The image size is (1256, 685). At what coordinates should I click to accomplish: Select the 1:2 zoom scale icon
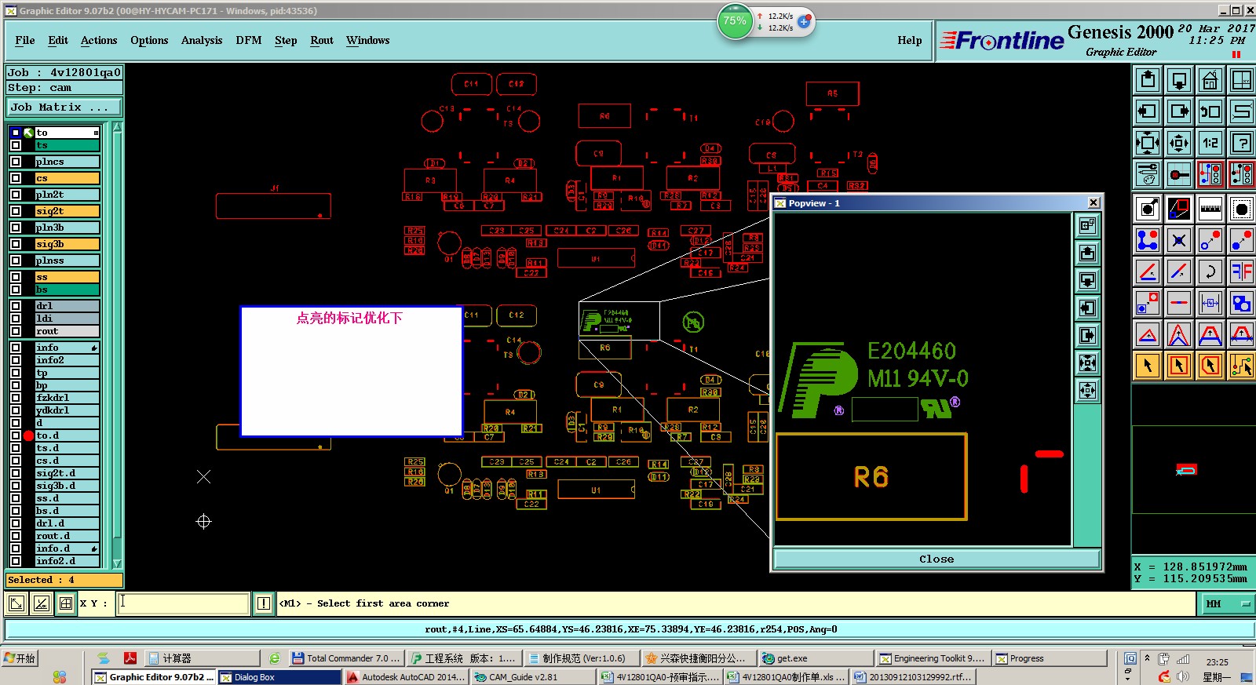[x=1210, y=143]
